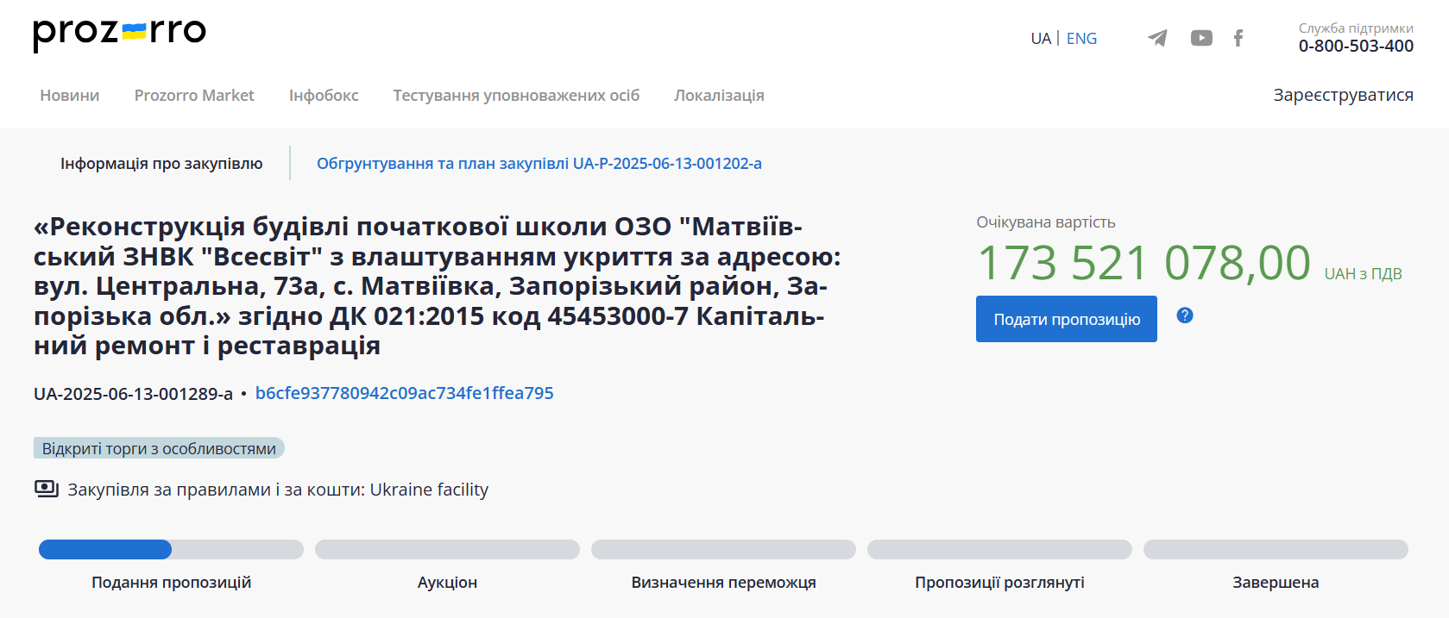This screenshot has height=618, width=1449.
Task: Open Prozorro Market menu item
Action: click(x=194, y=96)
